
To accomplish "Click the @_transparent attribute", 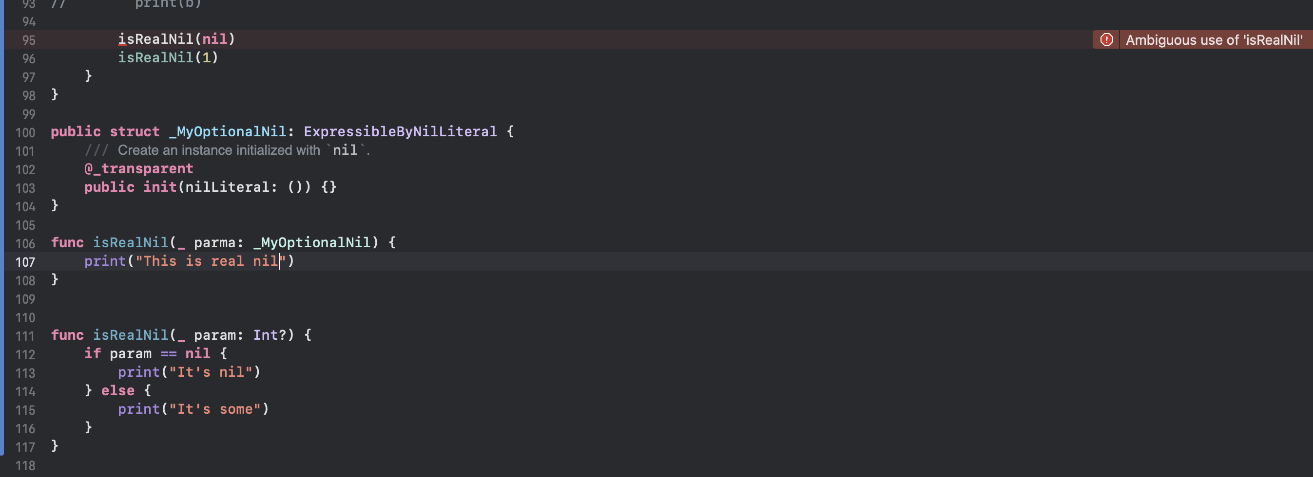I will pyautogui.click(x=138, y=168).
